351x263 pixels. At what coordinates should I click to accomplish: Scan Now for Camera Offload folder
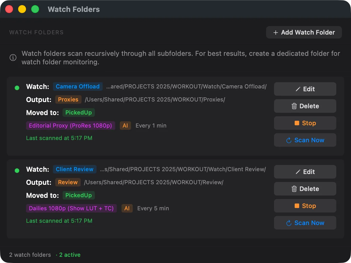pos(305,140)
